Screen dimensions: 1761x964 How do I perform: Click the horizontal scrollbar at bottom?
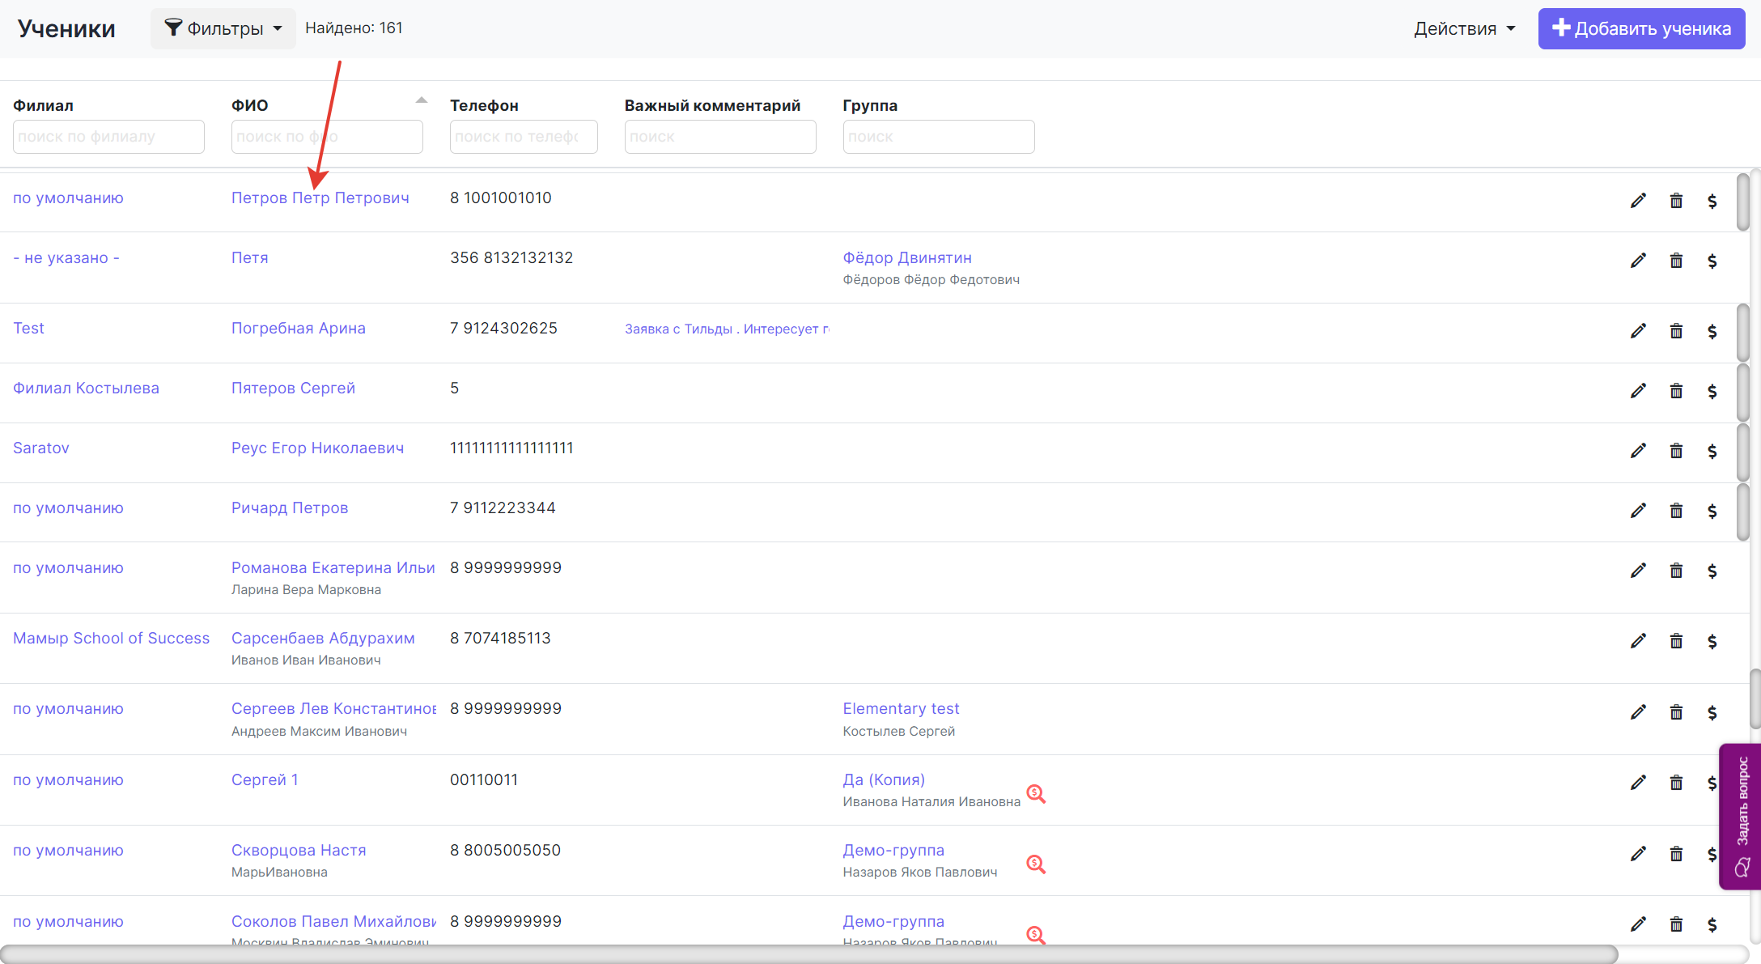click(x=809, y=954)
